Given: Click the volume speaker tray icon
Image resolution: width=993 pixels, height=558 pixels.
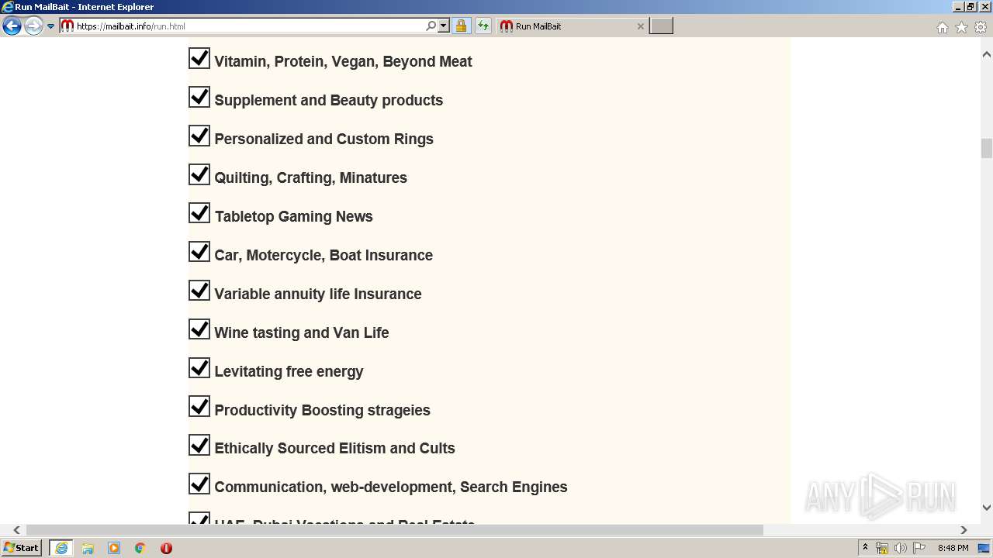Looking at the screenshot, I should coord(901,548).
